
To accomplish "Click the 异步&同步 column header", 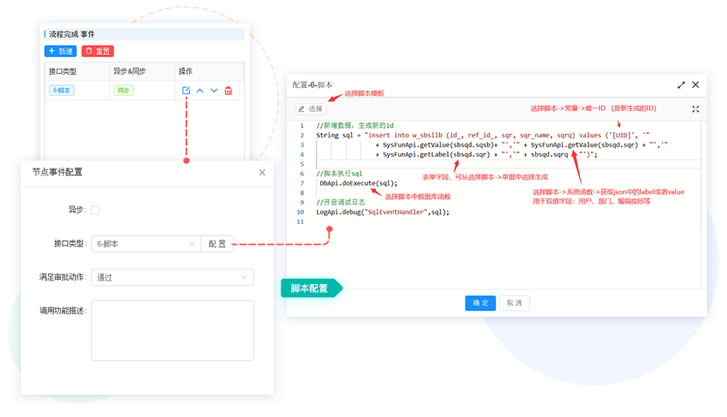I will click(129, 71).
